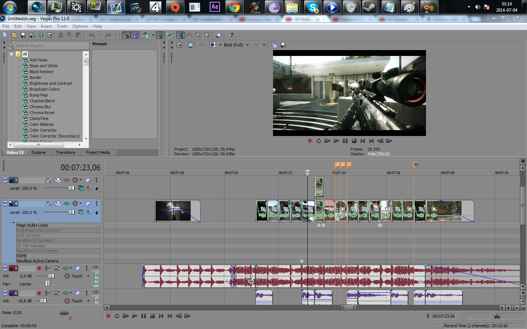Open the File menu
This screenshot has height=329, width=527.
(x=6, y=26)
